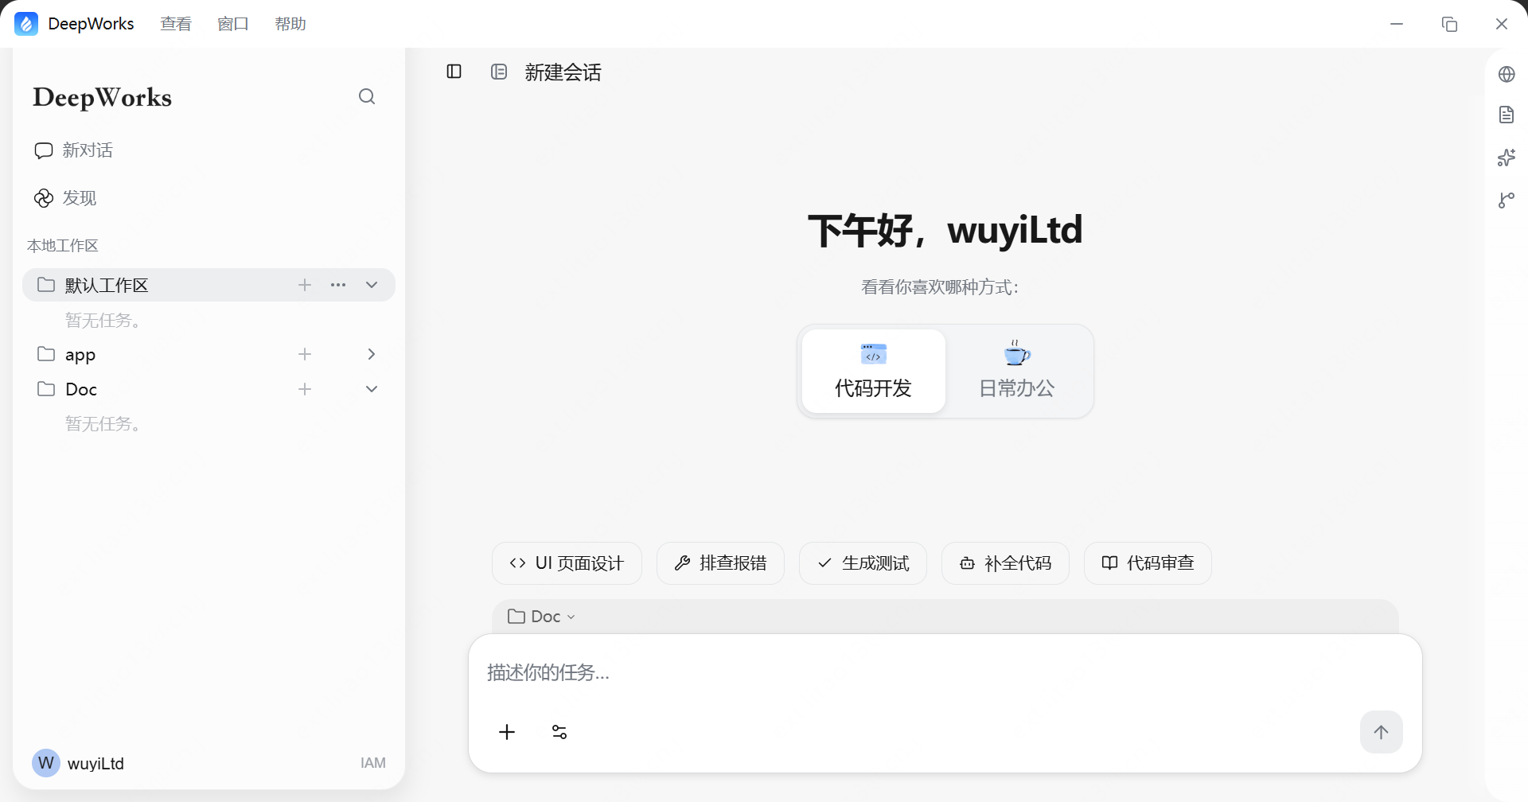Collapse the 默认工作区 folder
1528x802 pixels.
tap(372, 285)
